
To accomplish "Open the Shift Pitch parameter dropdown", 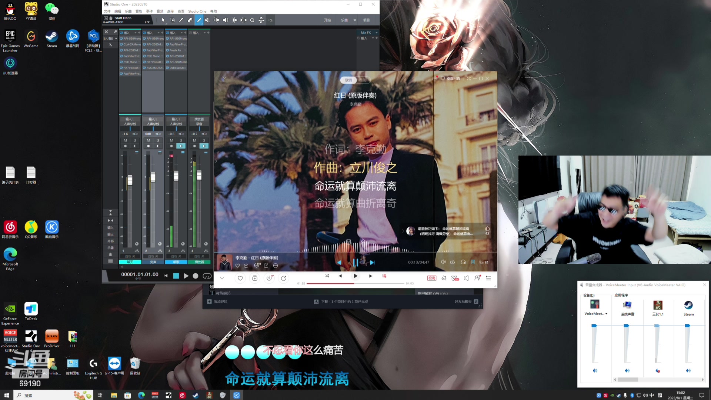I will (x=147, y=22).
